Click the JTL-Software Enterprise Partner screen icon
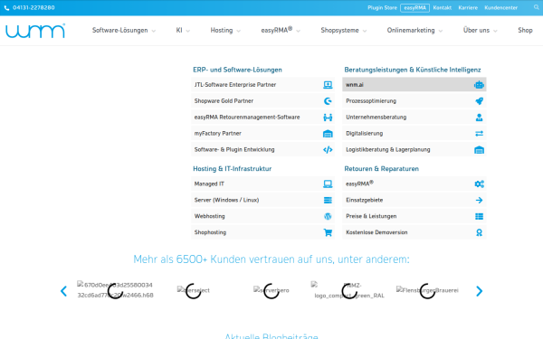Viewport: 543px width, 339px height. pos(328,85)
